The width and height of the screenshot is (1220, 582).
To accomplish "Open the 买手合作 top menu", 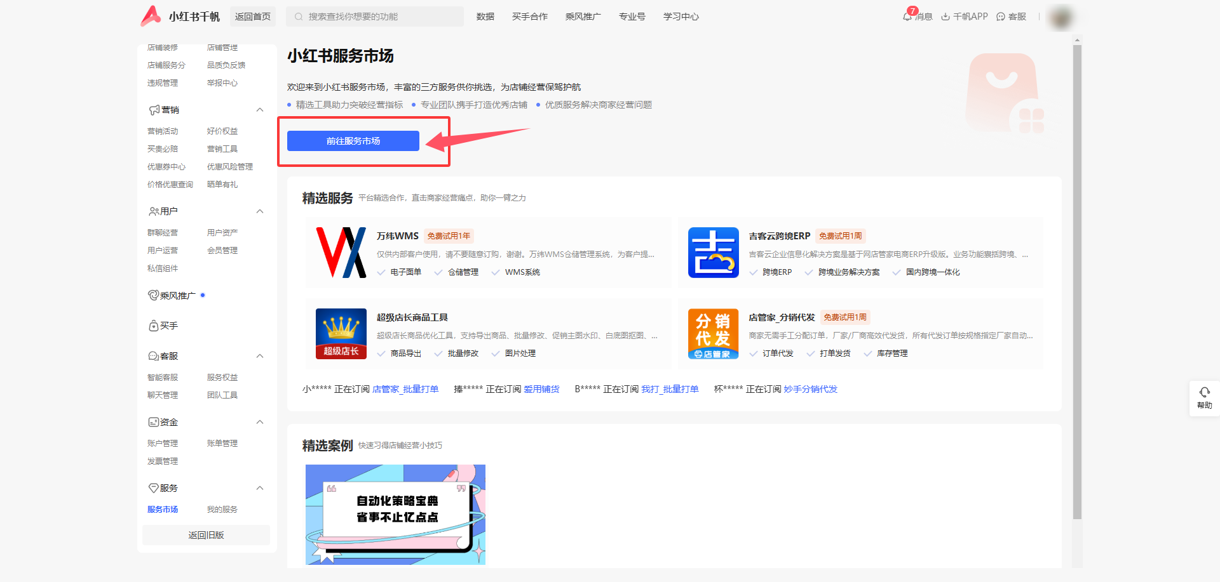I will pyautogui.click(x=530, y=17).
